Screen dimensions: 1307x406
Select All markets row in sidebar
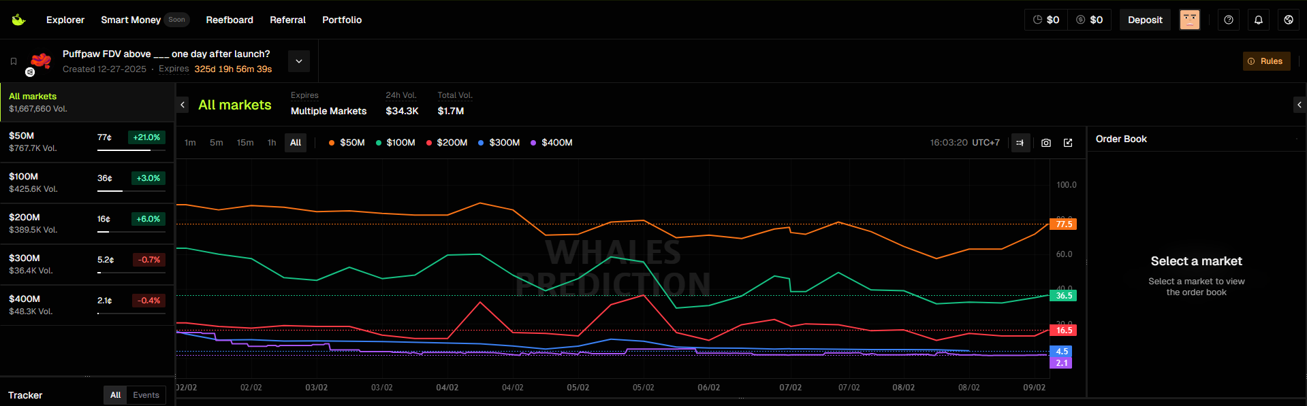coord(87,102)
